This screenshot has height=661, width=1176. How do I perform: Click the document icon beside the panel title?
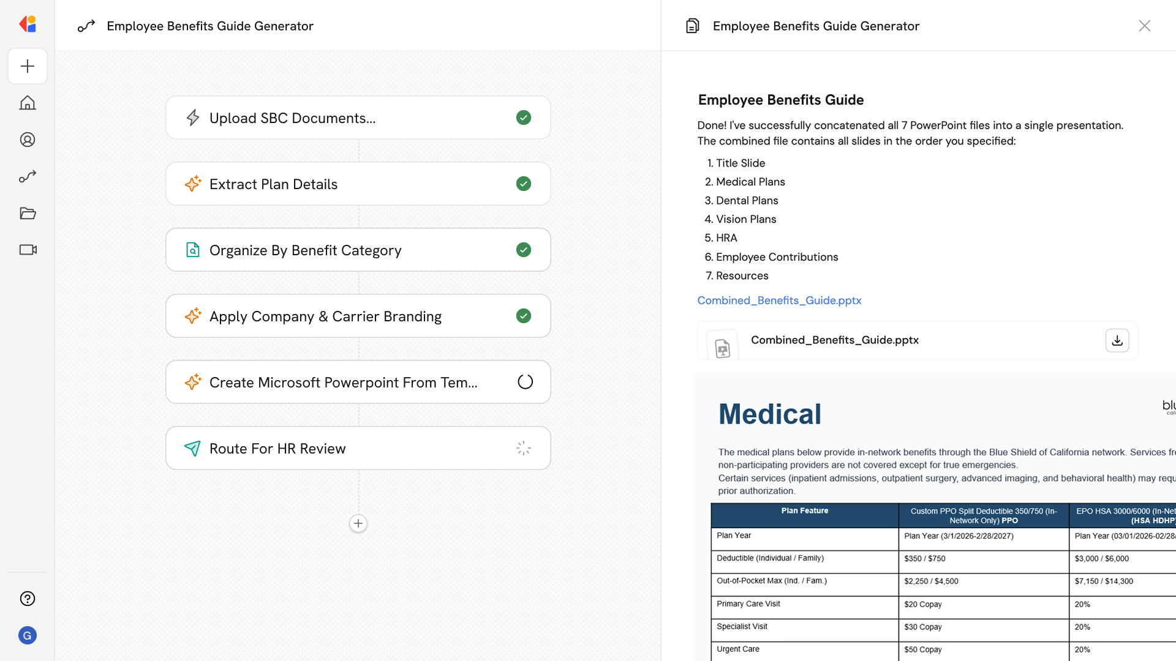(x=693, y=26)
